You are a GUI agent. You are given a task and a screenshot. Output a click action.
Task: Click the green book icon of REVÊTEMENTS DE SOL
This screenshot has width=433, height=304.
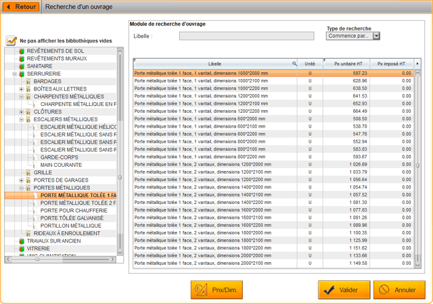tap(22, 51)
